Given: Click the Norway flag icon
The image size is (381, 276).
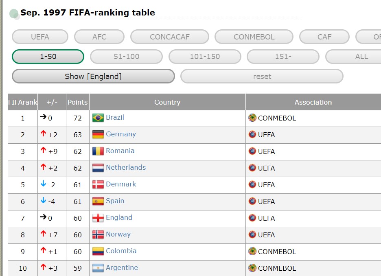Looking at the screenshot, I should pos(98,235).
